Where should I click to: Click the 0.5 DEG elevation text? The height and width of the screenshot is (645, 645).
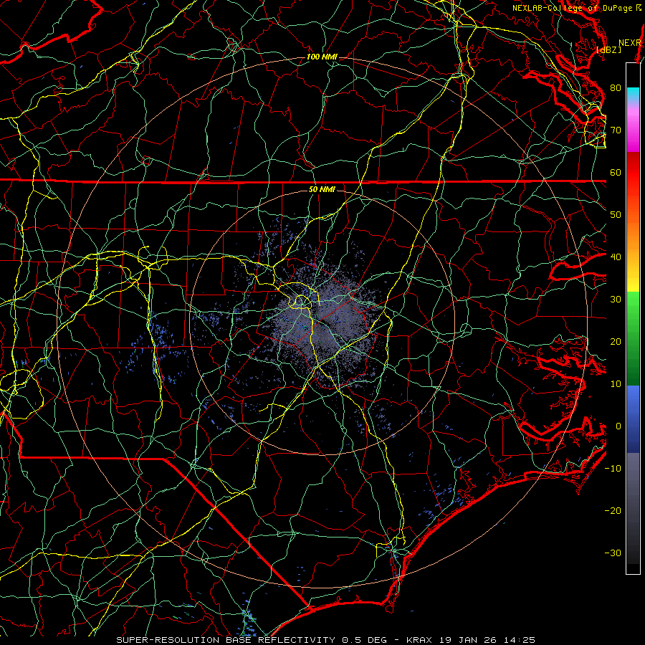pos(364,640)
